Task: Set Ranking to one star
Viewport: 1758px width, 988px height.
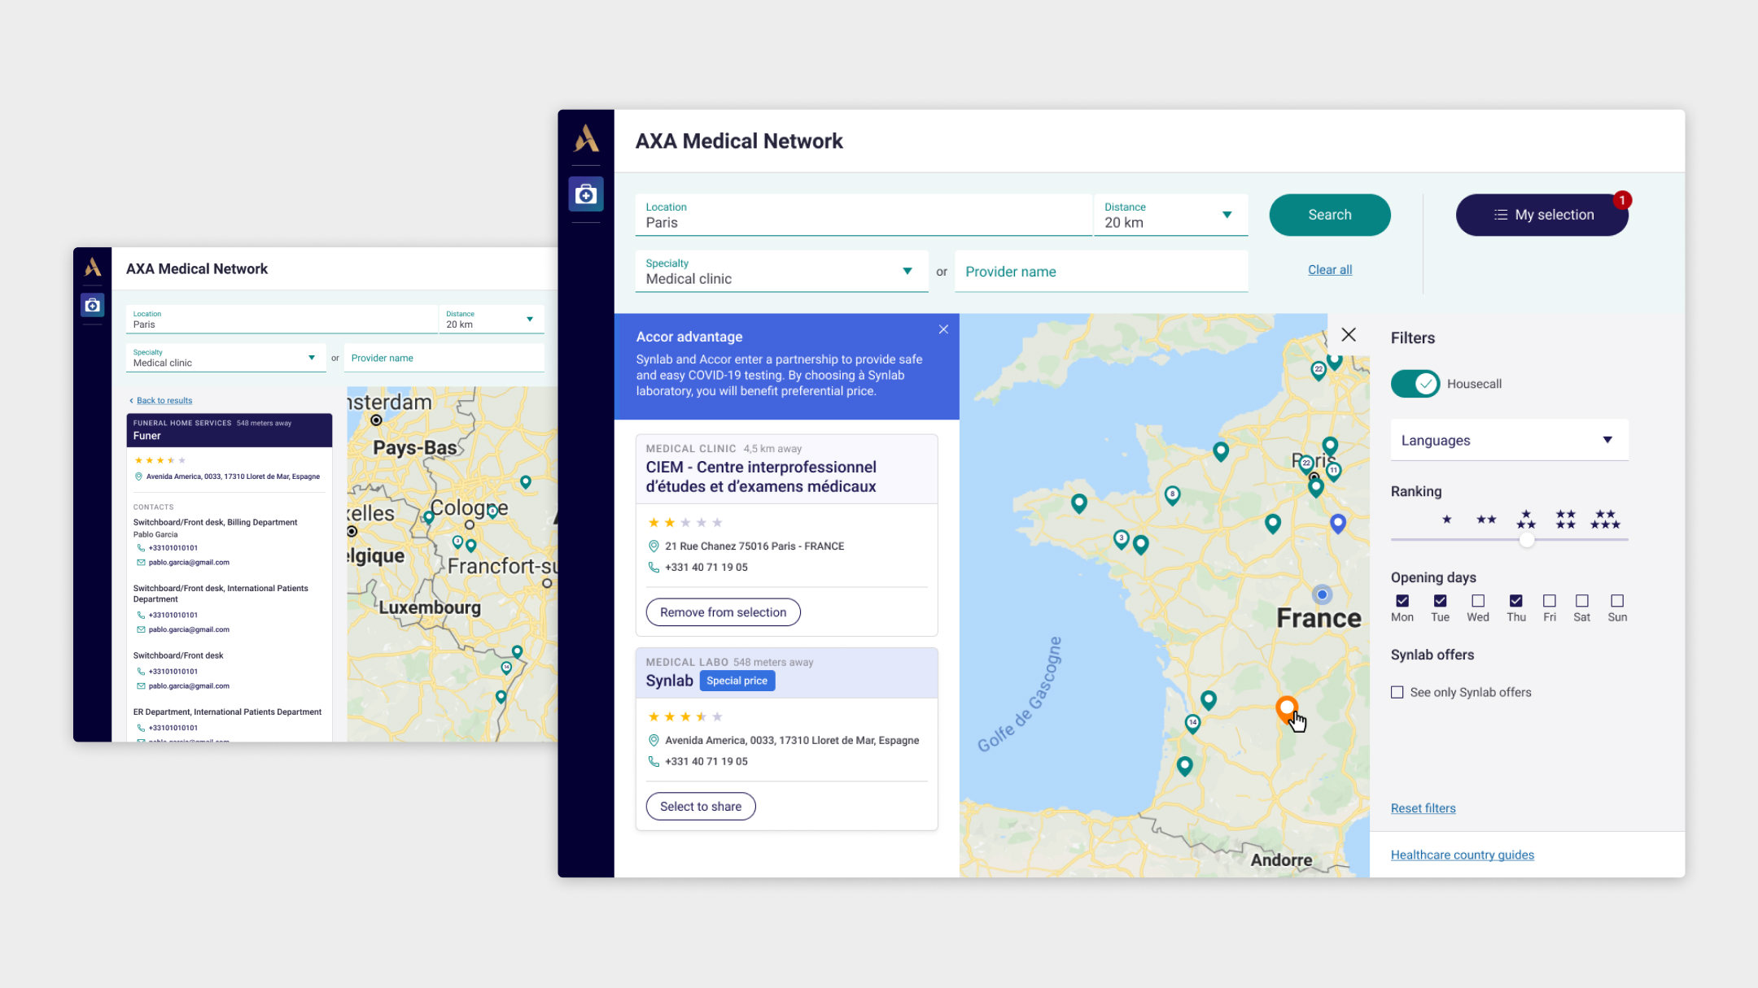Action: tap(1446, 520)
